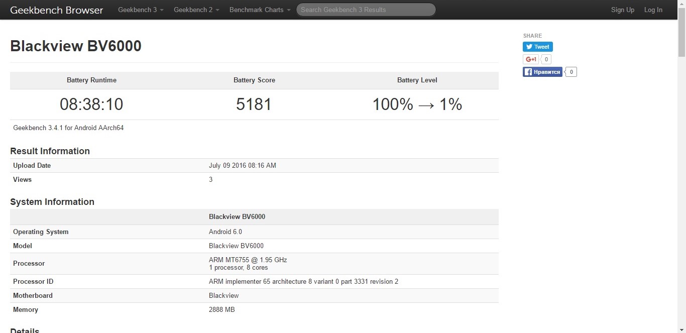The image size is (686, 333).
Task: Click the scrollbar up arrow
Action: (681, 4)
